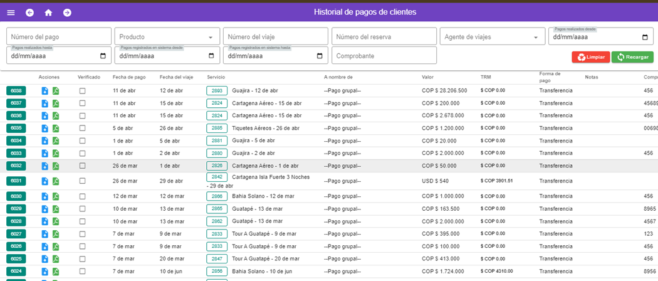Select payment number badge 6032
The image size is (658, 281).
pyautogui.click(x=17, y=166)
